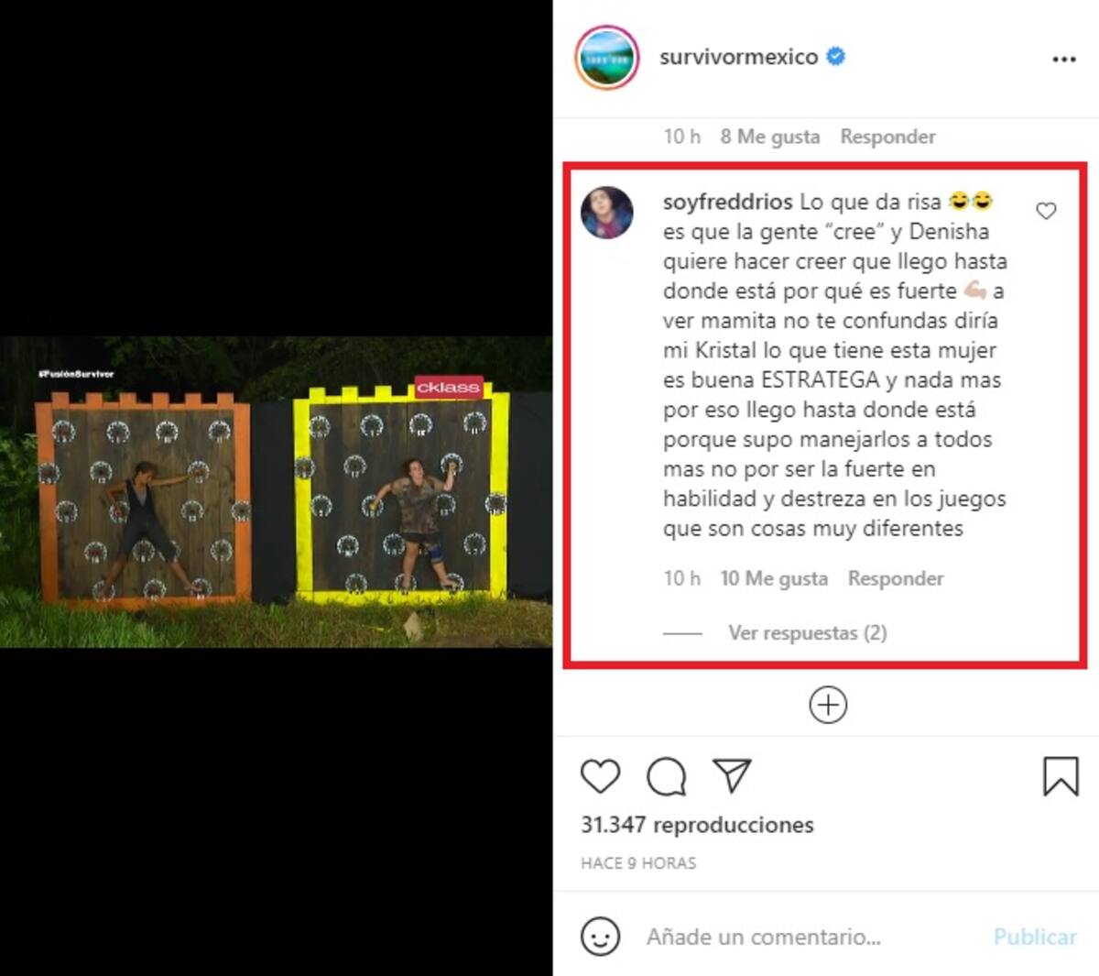Open survivormexico profile picture

[606, 58]
